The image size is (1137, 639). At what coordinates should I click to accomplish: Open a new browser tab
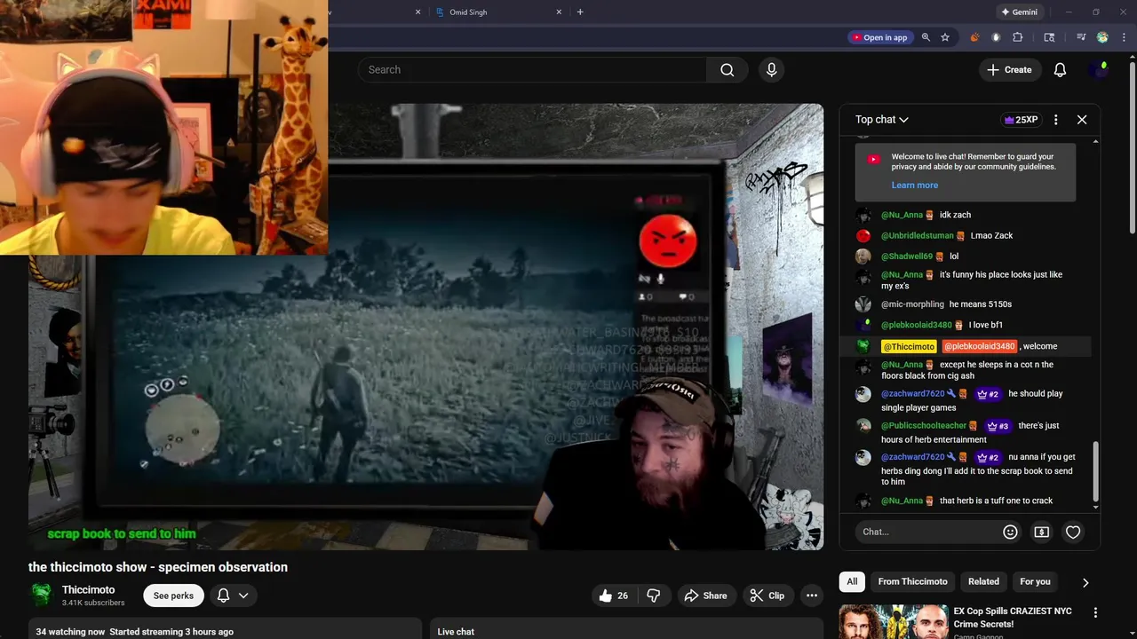tap(580, 12)
